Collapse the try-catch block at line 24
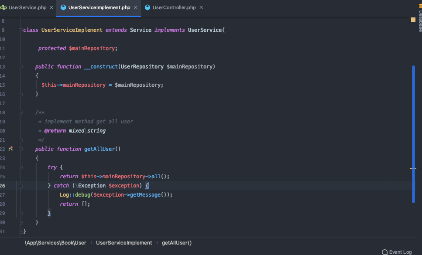 click(x=20, y=167)
